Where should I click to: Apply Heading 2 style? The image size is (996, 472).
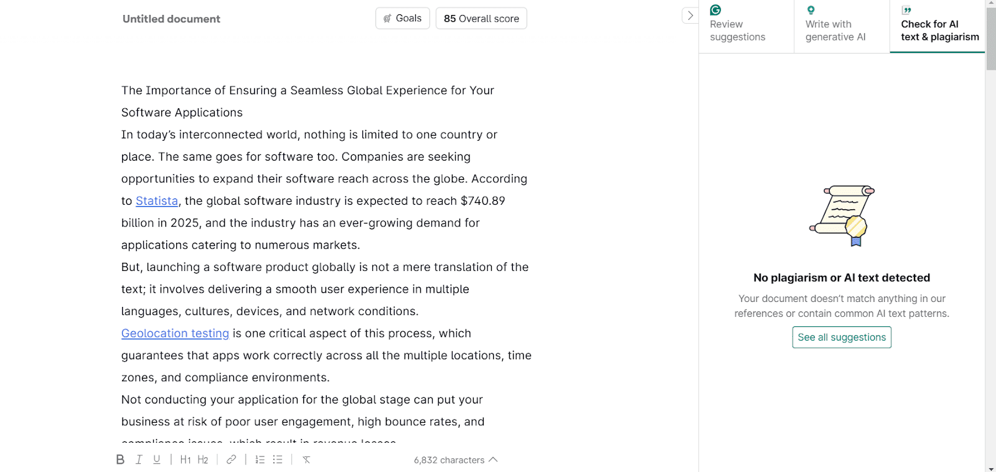click(x=203, y=460)
